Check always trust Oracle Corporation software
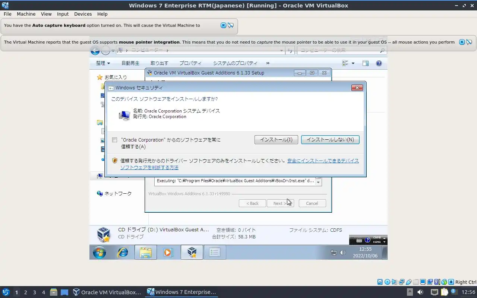The height and width of the screenshot is (298, 477). (114, 140)
